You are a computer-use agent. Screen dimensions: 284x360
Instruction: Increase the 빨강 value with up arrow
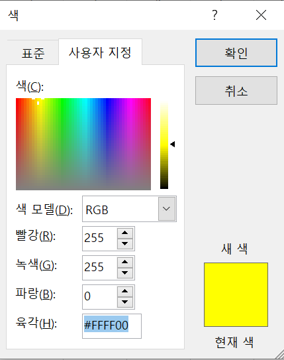pyautogui.click(x=125, y=233)
